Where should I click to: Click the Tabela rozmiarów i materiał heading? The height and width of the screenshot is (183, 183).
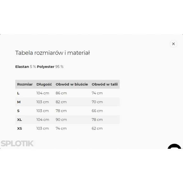[53, 53]
